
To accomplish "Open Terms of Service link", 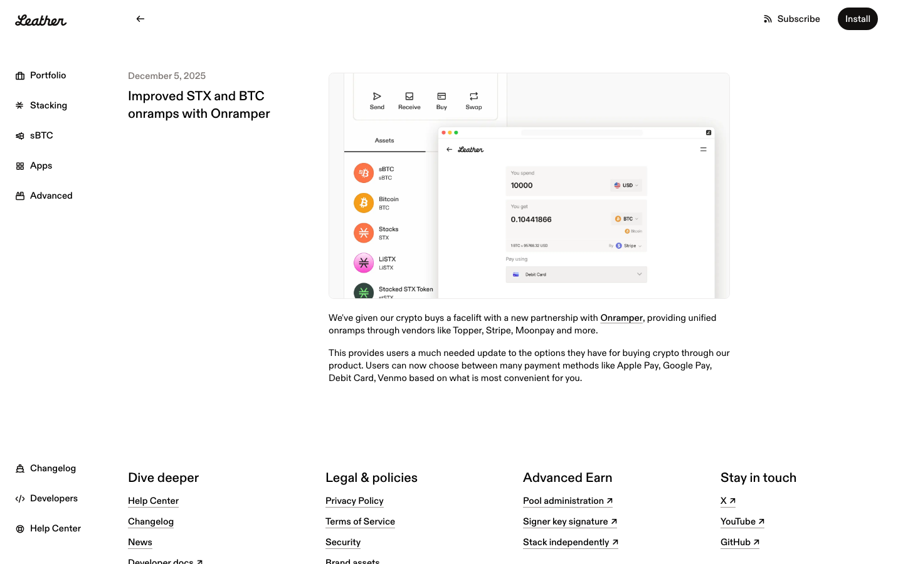I will click(x=360, y=521).
